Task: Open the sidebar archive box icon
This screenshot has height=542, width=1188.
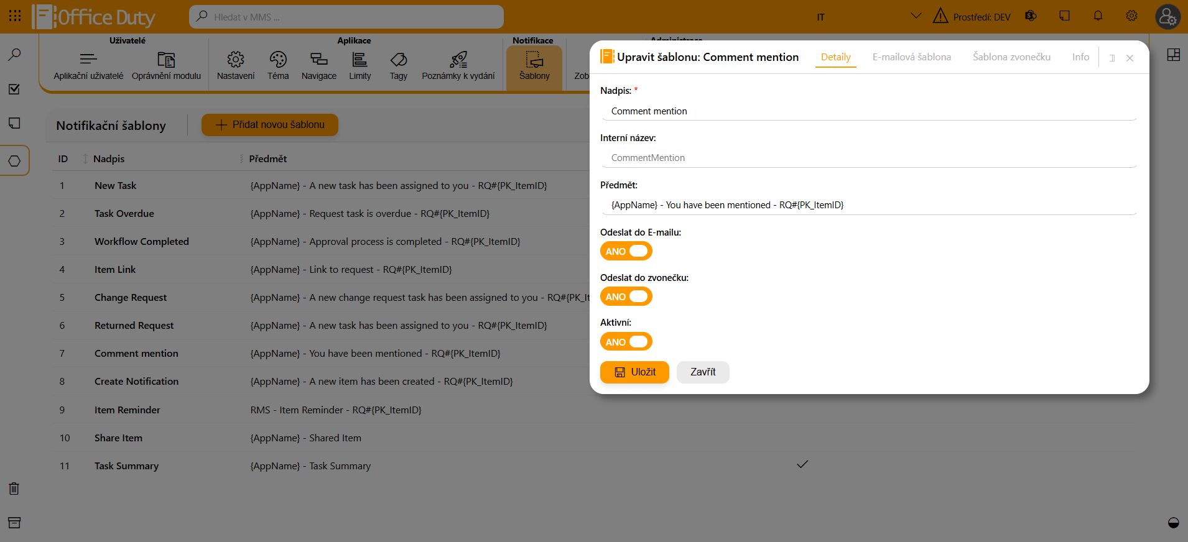Action: [x=14, y=523]
